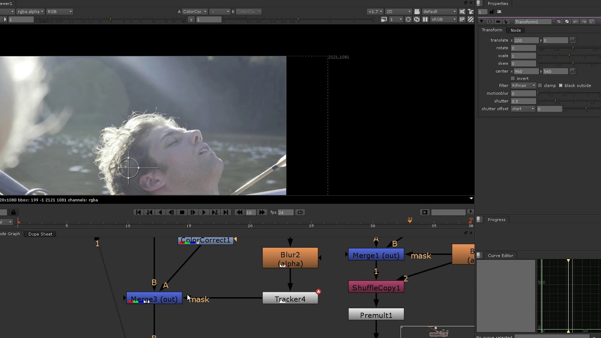This screenshot has width=601, height=338.
Task: Toggle loop playback mode icon
Action: [300, 212]
